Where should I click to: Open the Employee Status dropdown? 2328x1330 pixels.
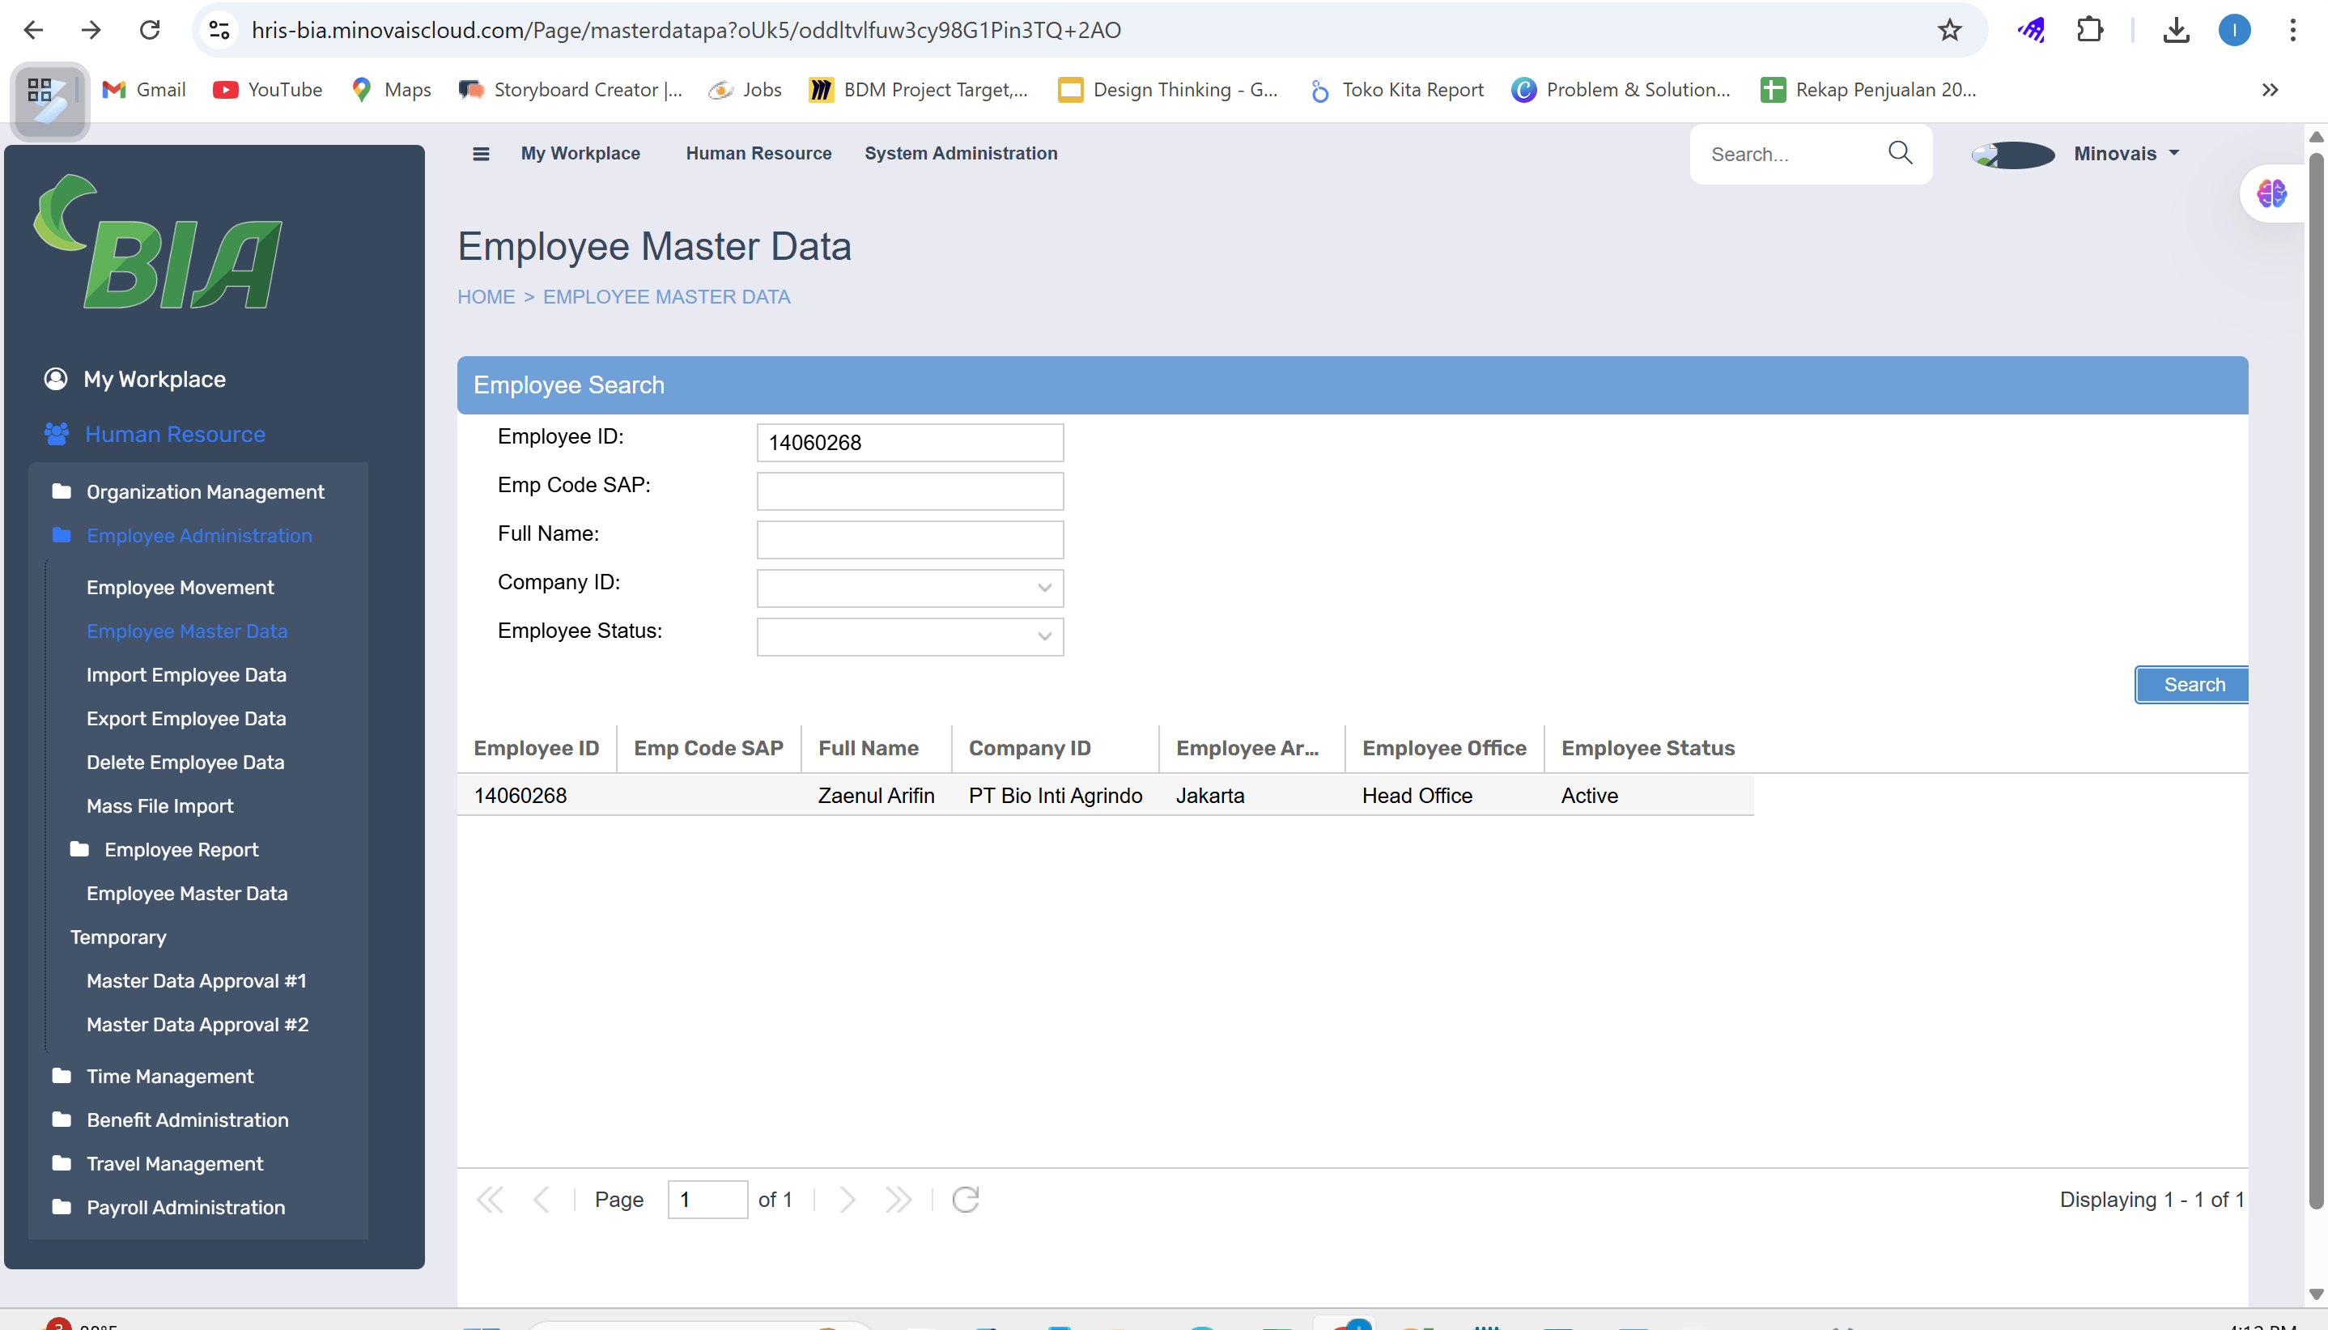[x=910, y=637]
